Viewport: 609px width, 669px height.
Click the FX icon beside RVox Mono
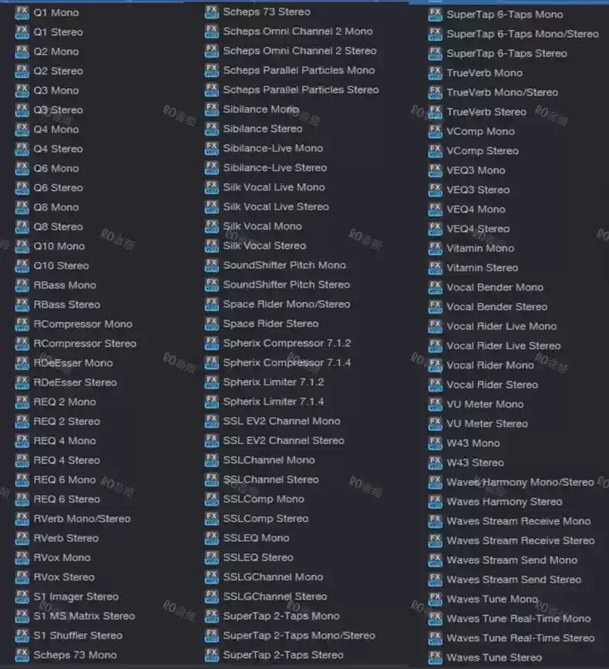tap(22, 558)
